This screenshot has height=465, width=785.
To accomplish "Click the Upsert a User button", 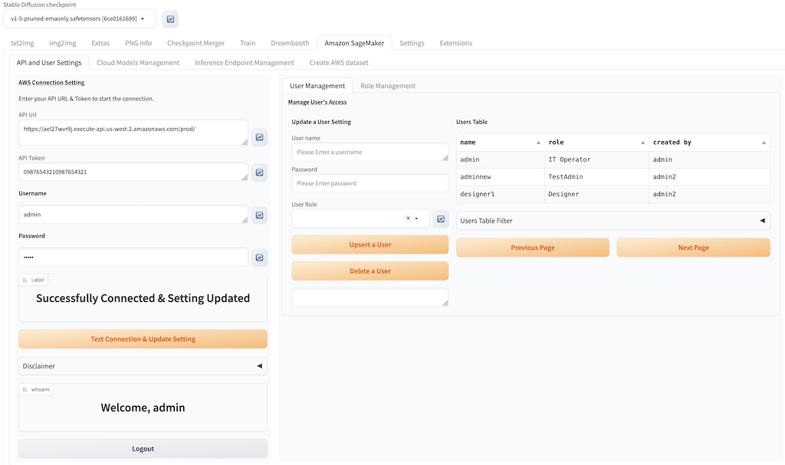I will pos(370,244).
